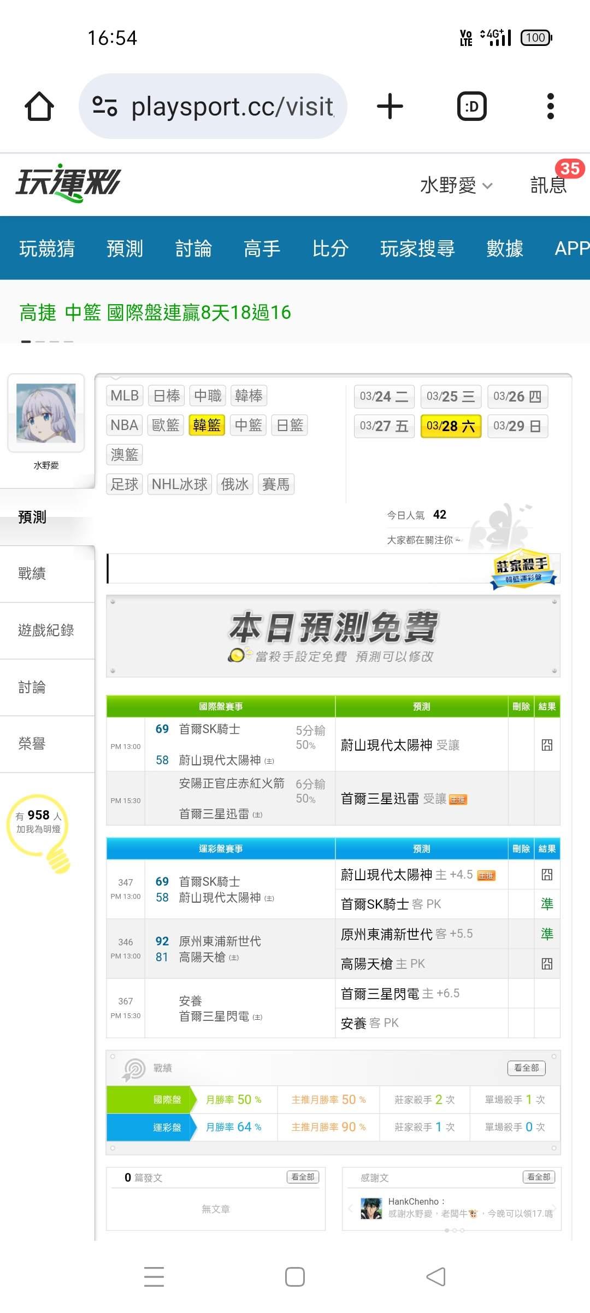Select the 日籃 league filter

pyautogui.click(x=290, y=425)
